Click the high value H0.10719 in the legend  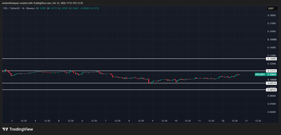[x=52, y=8]
